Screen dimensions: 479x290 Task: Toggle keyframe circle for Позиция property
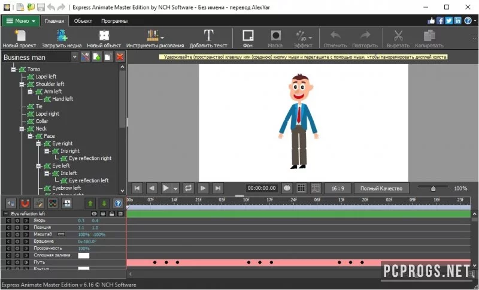coord(17,228)
